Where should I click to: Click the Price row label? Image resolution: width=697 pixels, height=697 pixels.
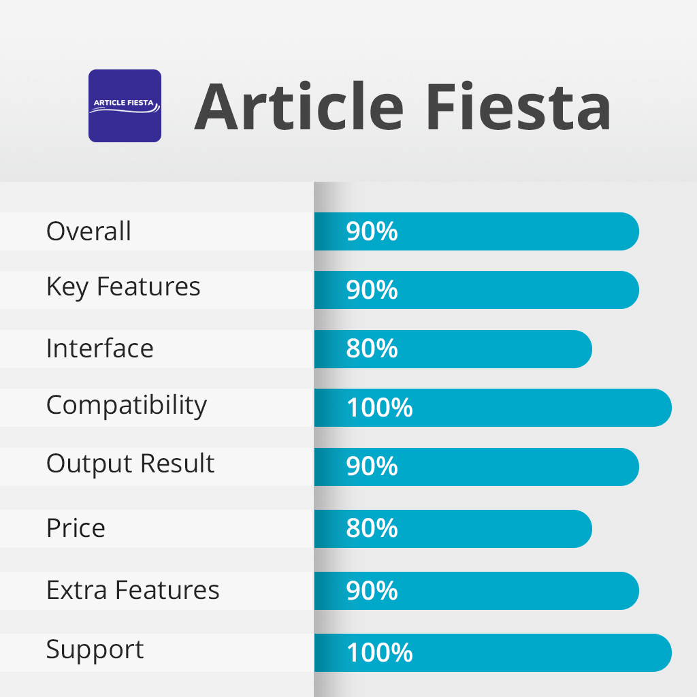click(x=76, y=528)
